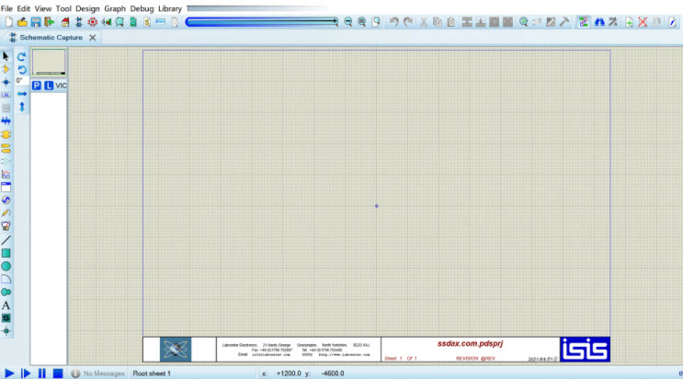Open the Home page icon
The height and width of the screenshot is (379, 683).
pyautogui.click(x=64, y=21)
